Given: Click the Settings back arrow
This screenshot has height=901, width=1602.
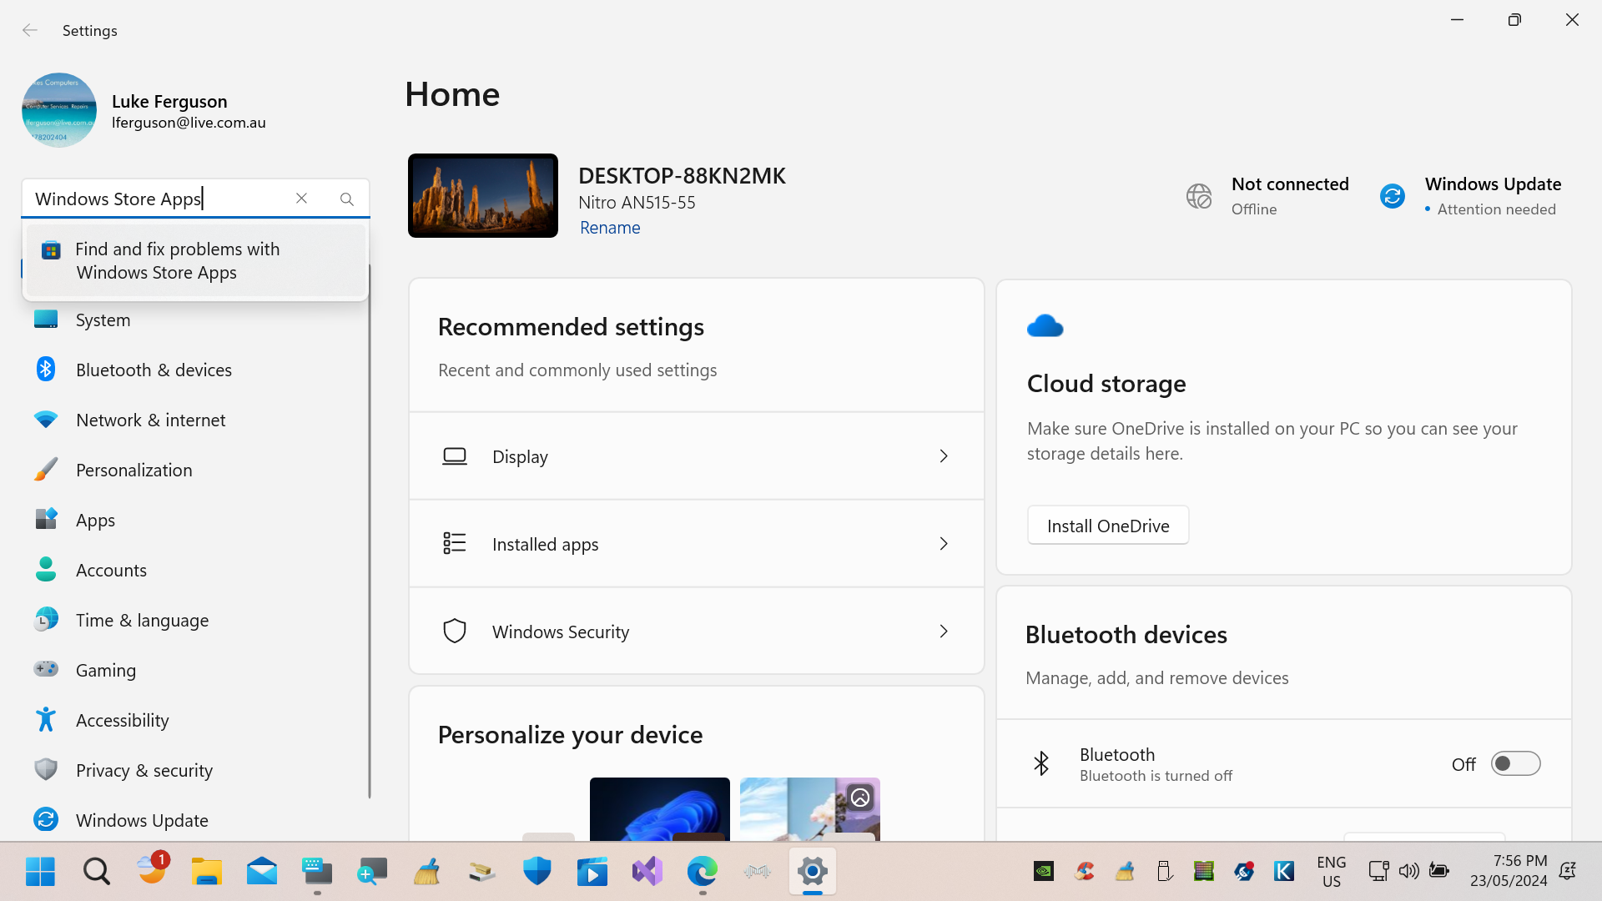Looking at the screenshot, I should pos(30,30).
